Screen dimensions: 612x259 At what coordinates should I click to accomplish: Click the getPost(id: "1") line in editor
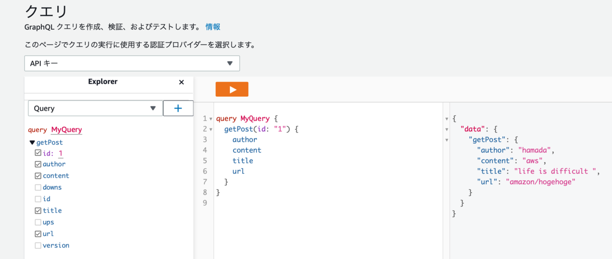pos(261,129)
